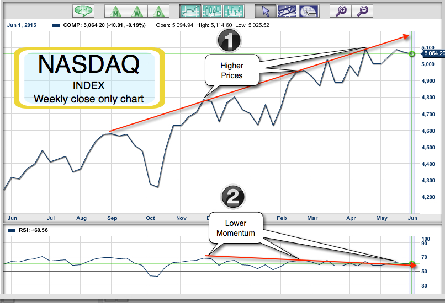Screen dimensions: 445x303
Task: Select daily timeframe D triangle icon
Action: pyautogui.click(x=158, y=11)
